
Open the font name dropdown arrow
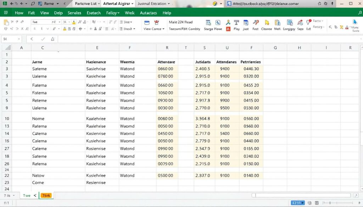[60, 22]
